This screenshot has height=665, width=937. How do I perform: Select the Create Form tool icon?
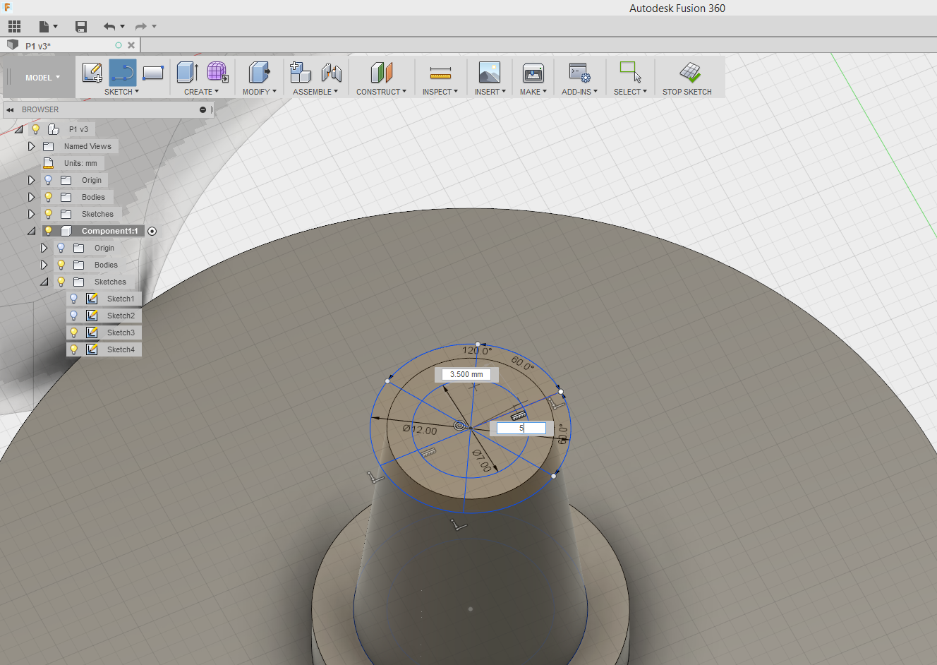217,72
